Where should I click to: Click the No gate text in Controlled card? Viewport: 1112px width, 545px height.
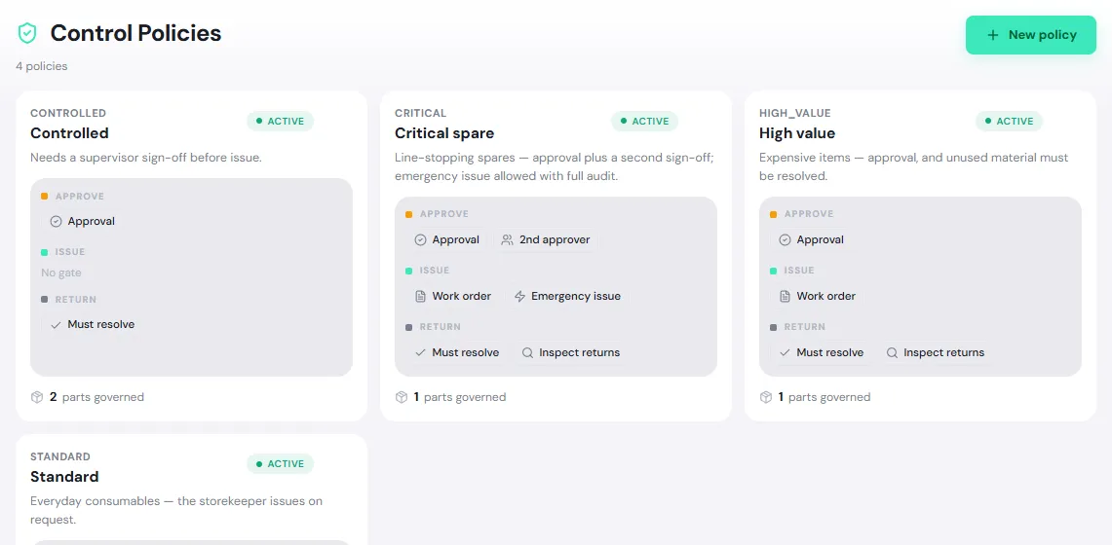(61, 273)
